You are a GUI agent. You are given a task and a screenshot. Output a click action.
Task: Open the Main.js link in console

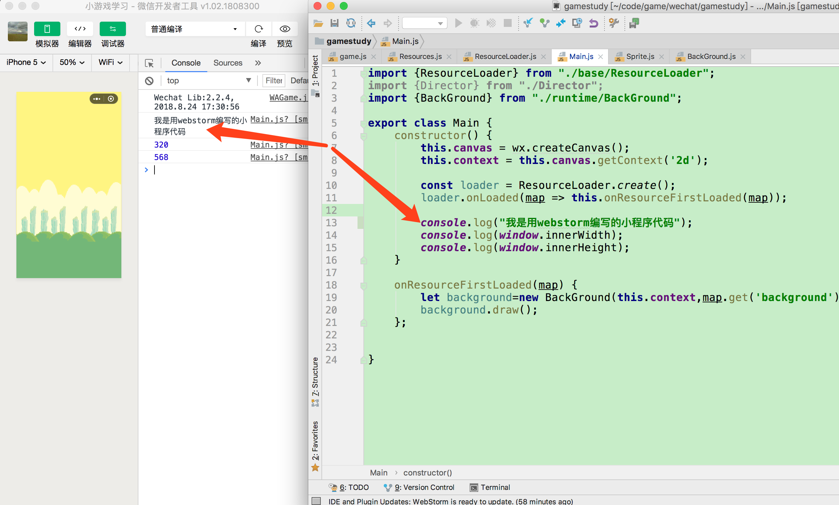coord(269,119)
